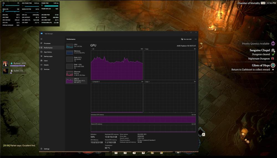Click the Startup apps gauge icon
The image size is (277, 158).
41,56
